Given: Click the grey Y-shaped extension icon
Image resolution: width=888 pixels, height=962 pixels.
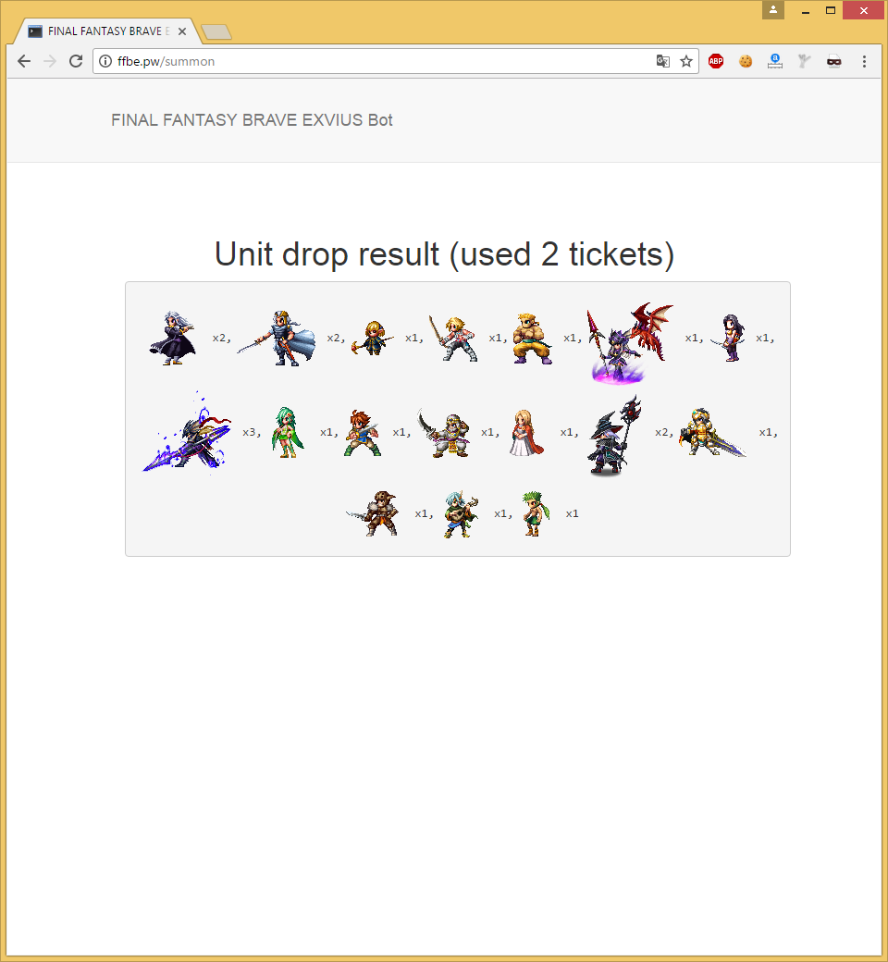Looking at the screenshot, I should click(804, 61).
